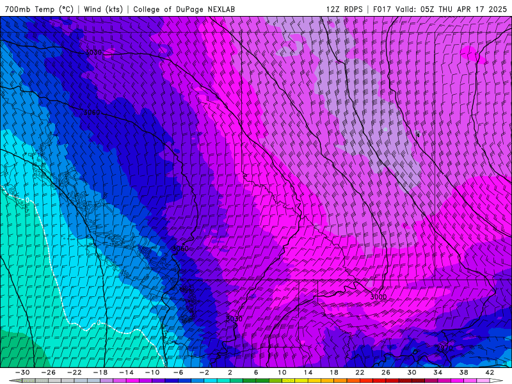Click the -2 colorbar value
The width and height of the screenshot is (512, 384).
click(x=204, y=372)
